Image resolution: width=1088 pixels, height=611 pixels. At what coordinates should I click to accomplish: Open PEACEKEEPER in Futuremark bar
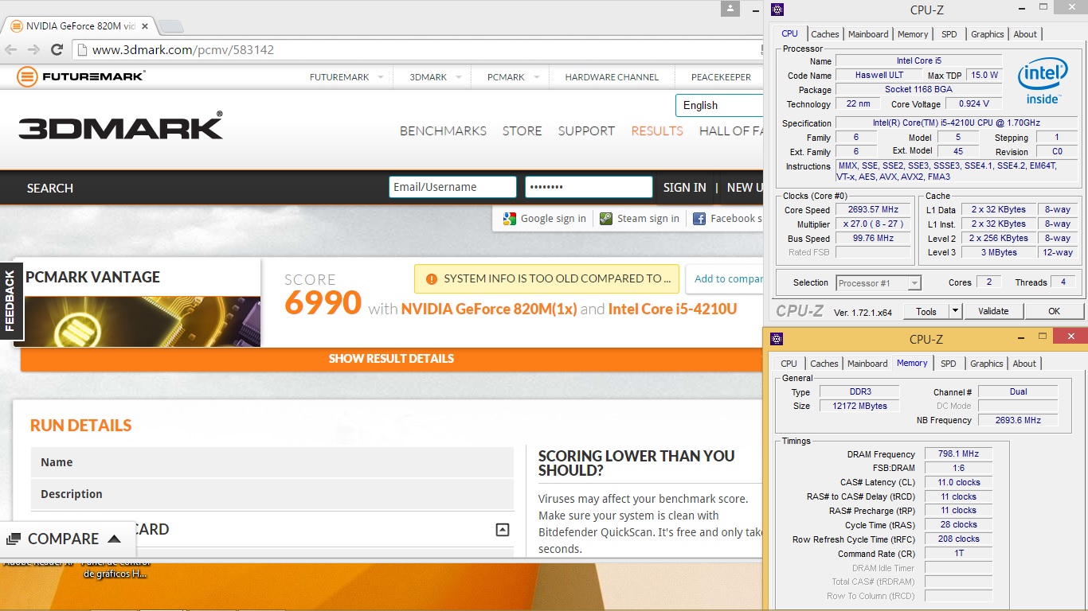[721, 77]
